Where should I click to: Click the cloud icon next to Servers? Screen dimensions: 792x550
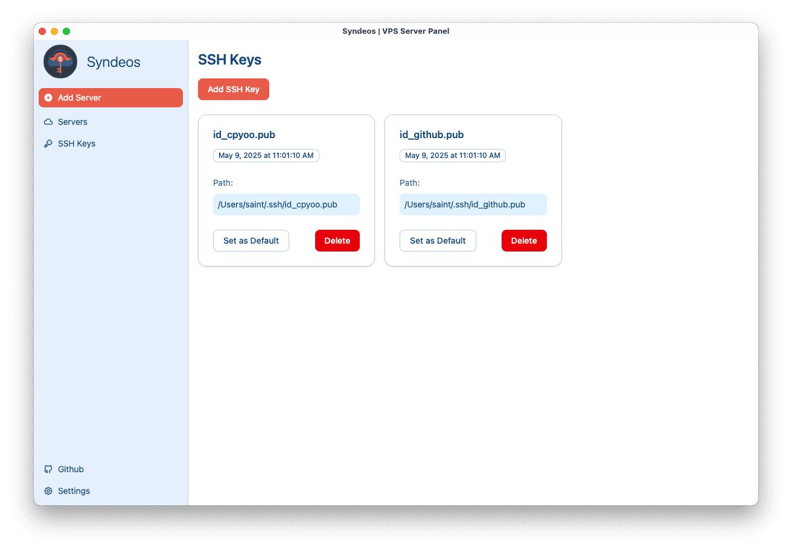48,122
